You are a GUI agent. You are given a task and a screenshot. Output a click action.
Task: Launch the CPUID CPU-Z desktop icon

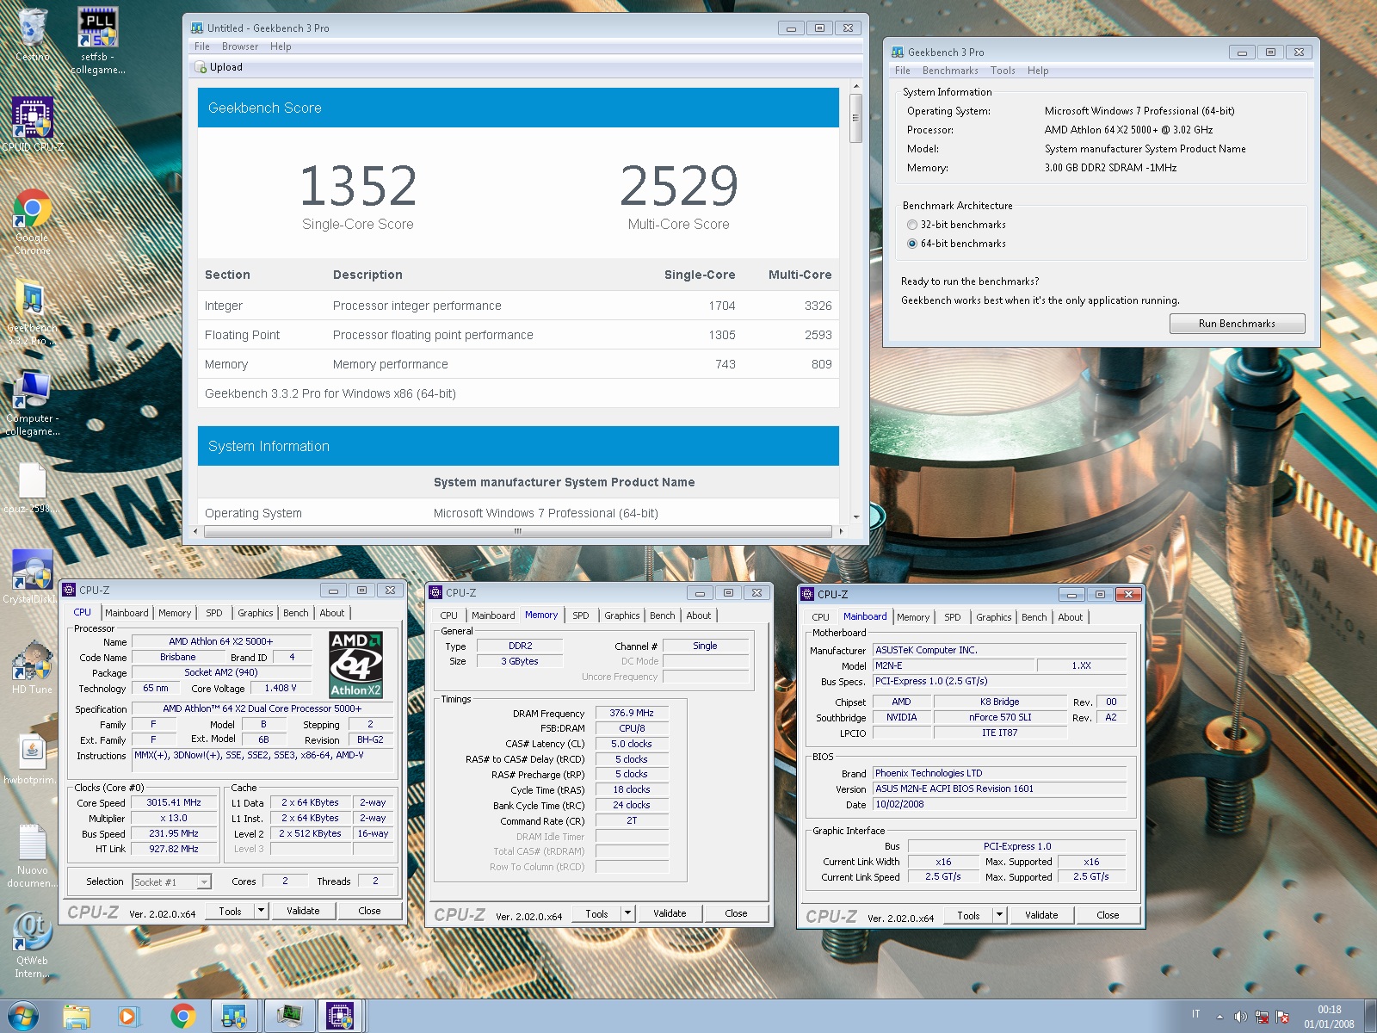(32, 125)
